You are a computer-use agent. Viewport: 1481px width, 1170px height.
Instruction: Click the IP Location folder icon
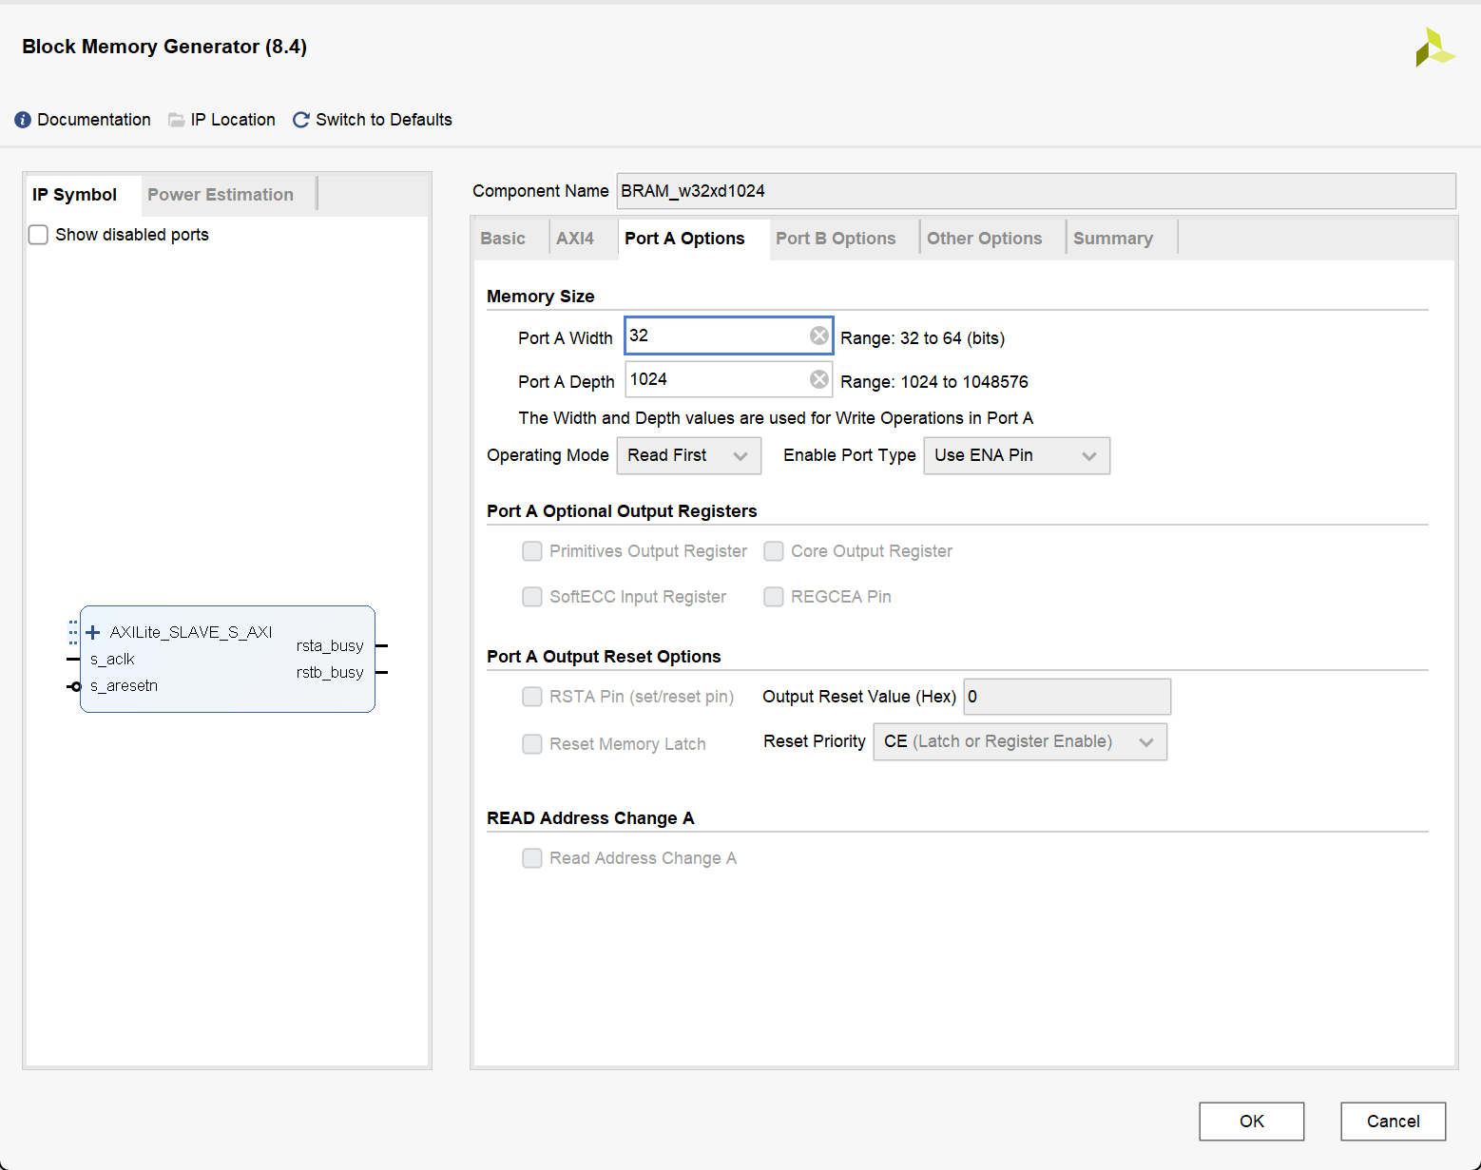pos(177,120)
